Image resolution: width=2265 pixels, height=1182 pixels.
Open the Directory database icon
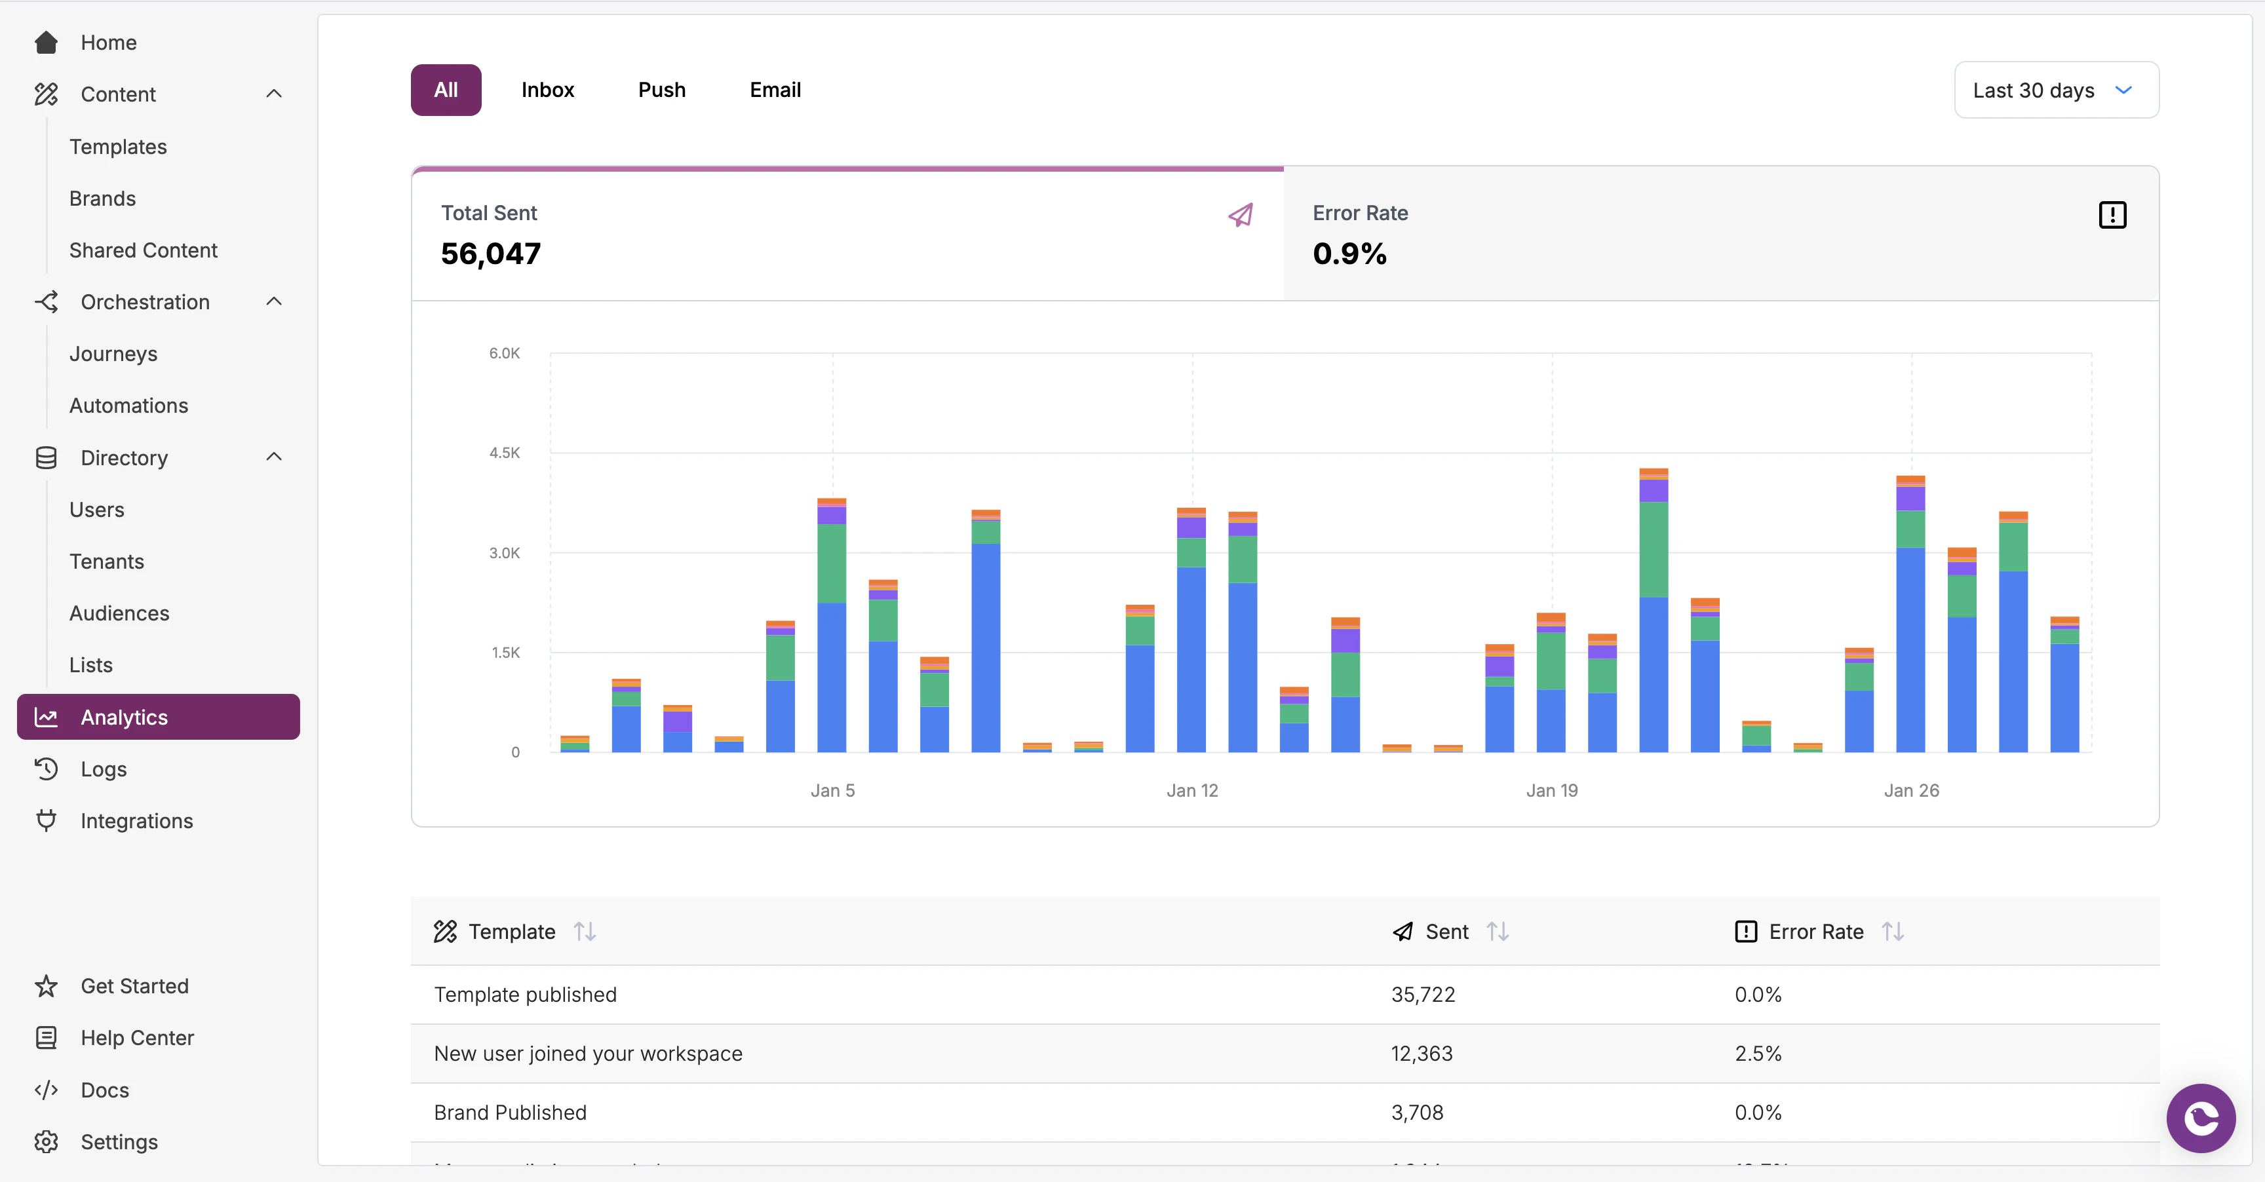tap(46, 457)
